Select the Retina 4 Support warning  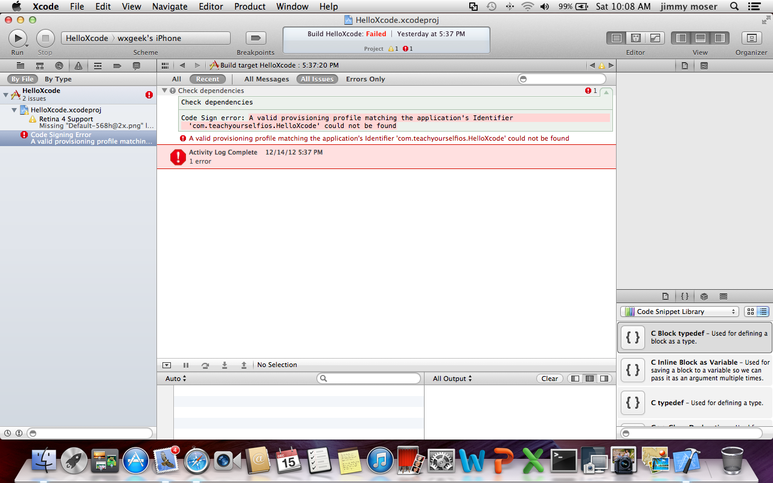(x=79, y=123)
